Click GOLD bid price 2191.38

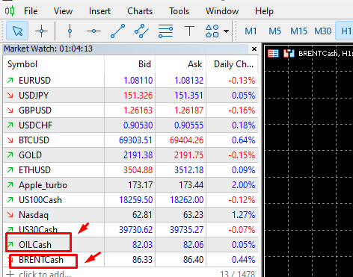click(x=138, y=155)
